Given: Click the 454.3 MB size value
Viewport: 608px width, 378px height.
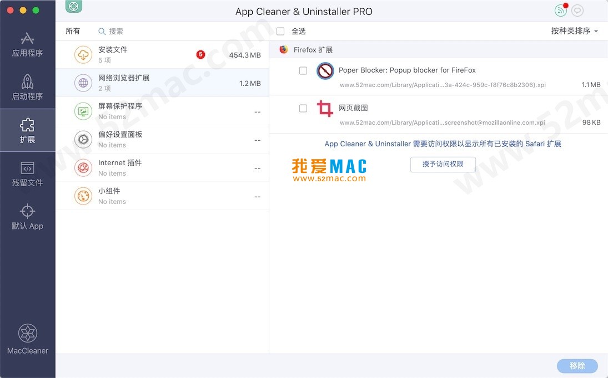Looking at the screenshot, I should click(245, 55).
